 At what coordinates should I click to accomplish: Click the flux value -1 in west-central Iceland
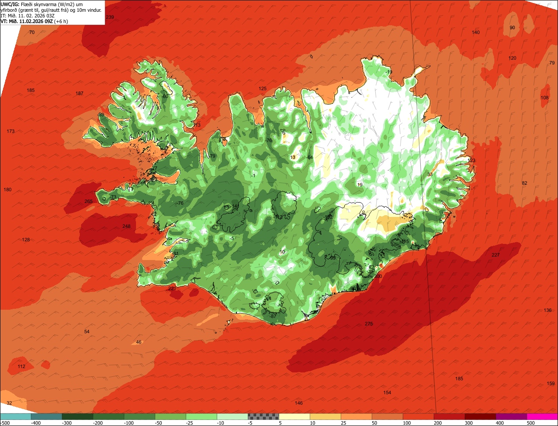pos(253,176)
